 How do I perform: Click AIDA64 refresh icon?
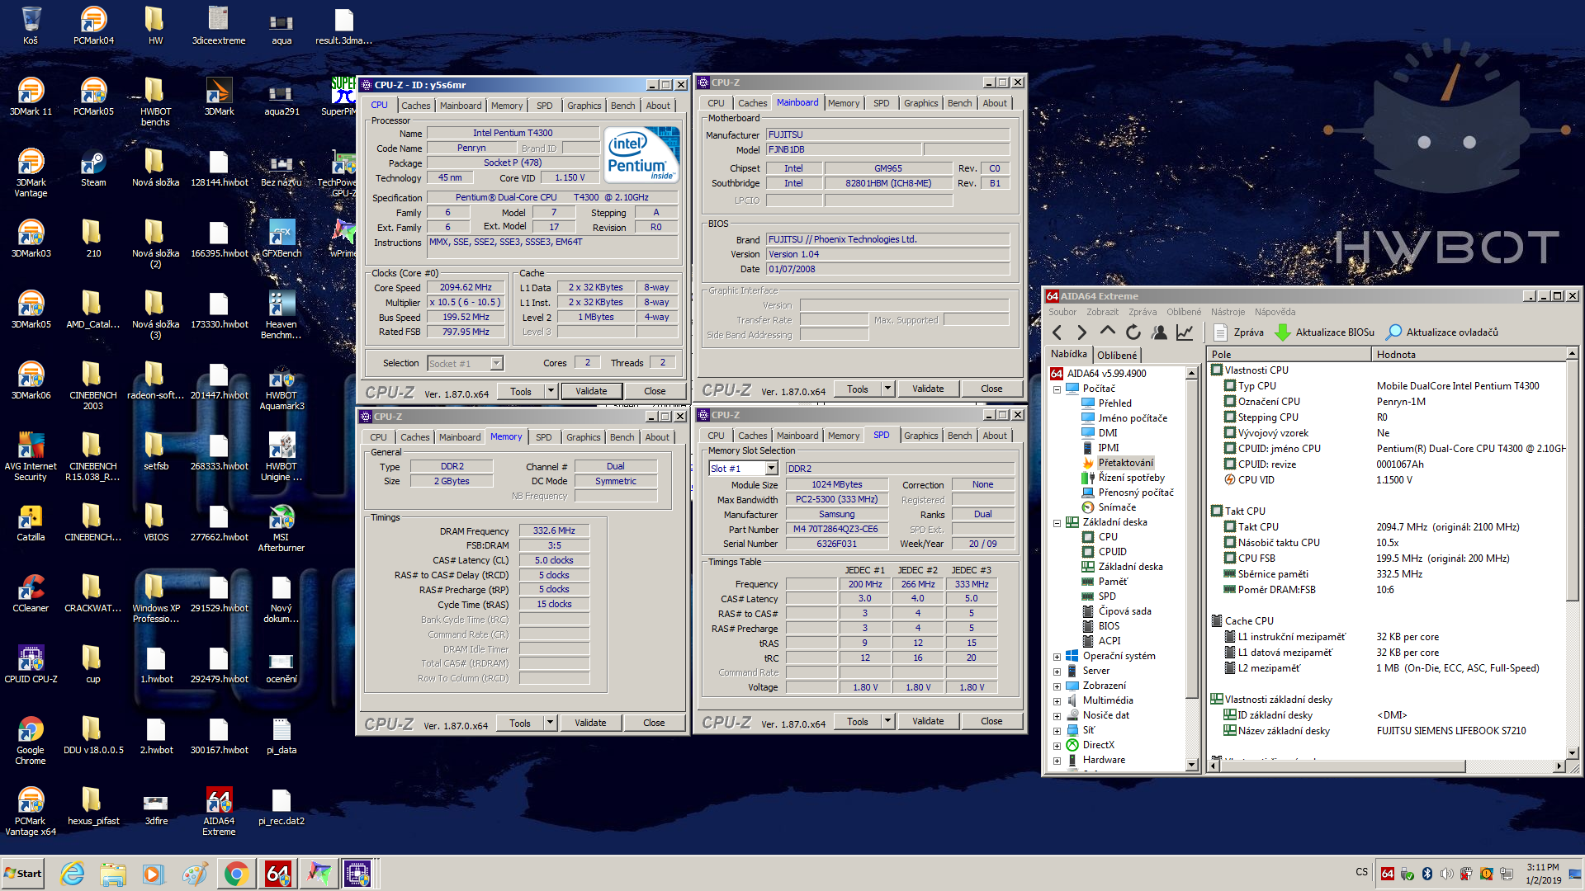click(x=1133, y=332)
